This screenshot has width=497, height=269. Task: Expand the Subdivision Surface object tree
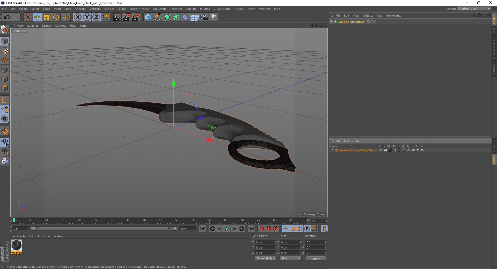point(331,22)
